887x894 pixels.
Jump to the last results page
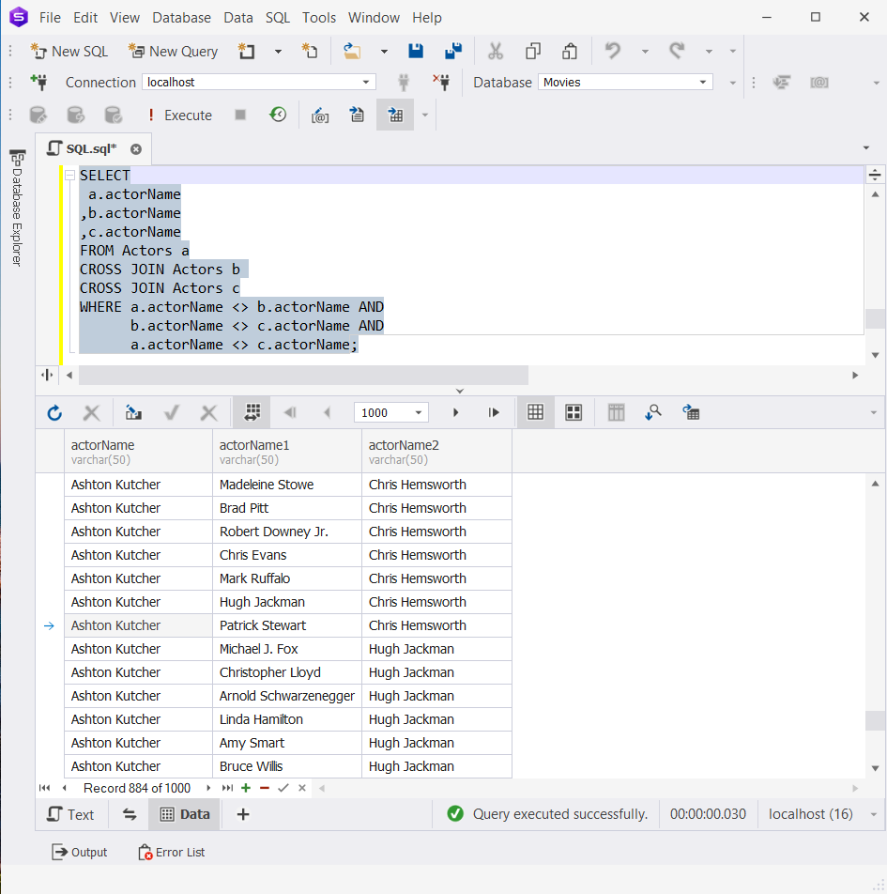tap(494, 413)
